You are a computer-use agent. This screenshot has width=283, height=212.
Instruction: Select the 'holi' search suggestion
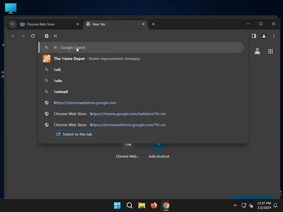[141, 70]
